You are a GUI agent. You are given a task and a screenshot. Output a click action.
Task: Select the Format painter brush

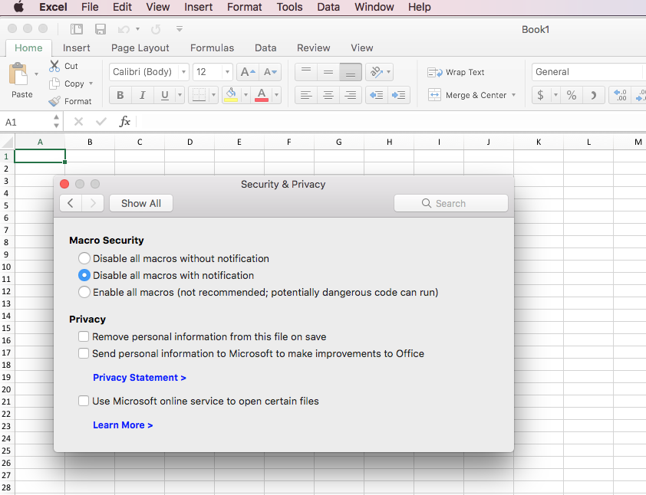(x=54, y=101)
